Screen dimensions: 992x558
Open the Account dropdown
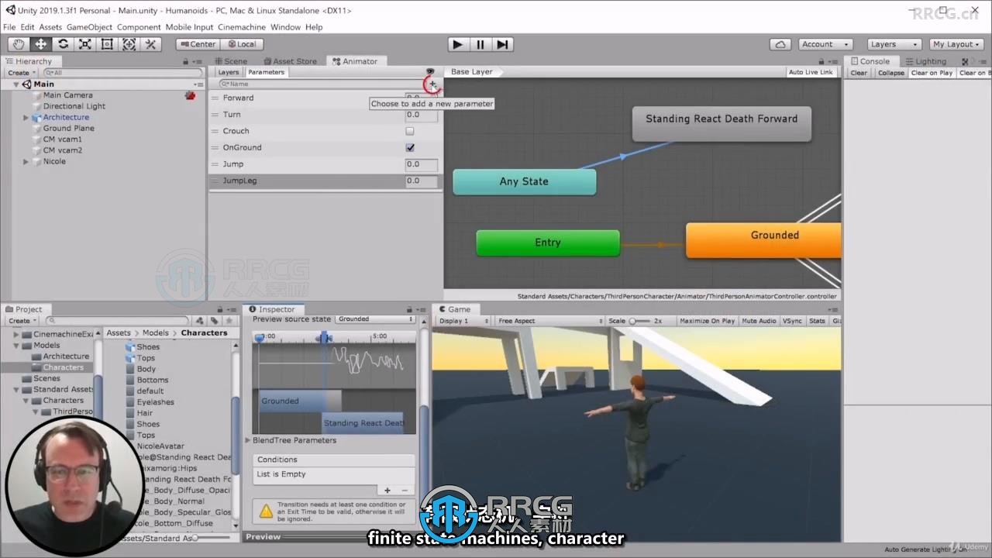(x=825, y=44)
